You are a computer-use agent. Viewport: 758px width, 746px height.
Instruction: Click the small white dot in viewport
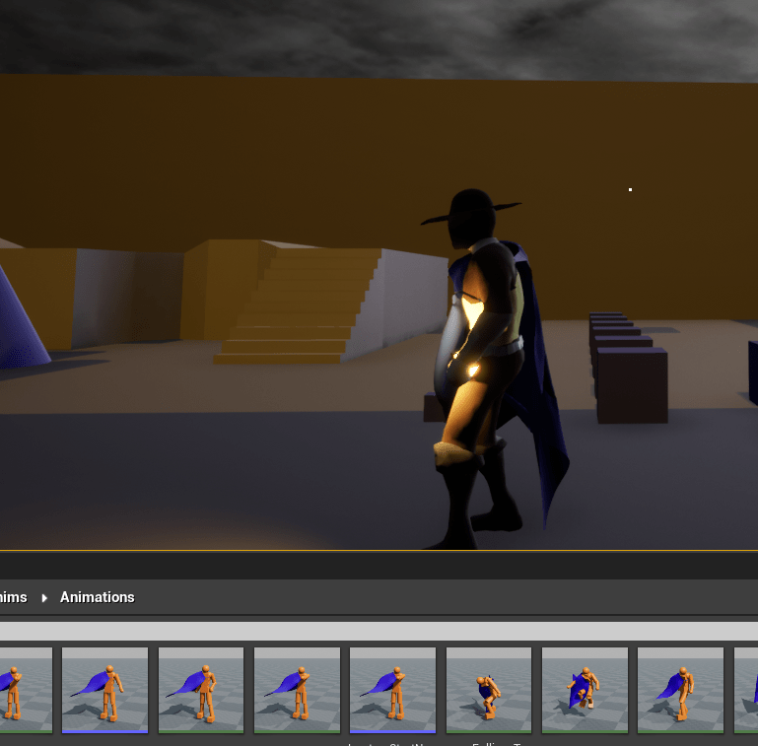click(630, 189)
